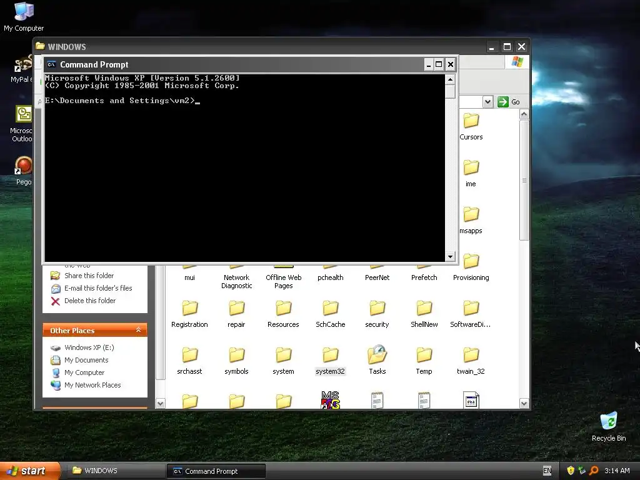This screenshot has width=640, height=480.
Task: Switch to WINDOWS taskbar button
Action: point(116,471)
